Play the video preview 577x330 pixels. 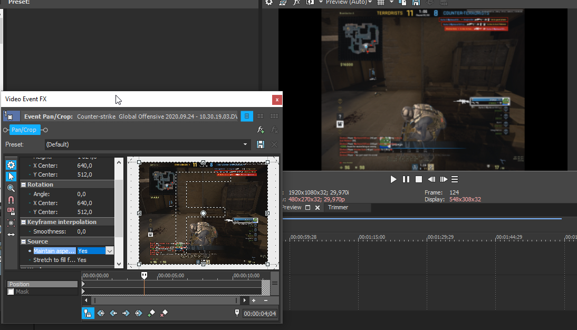click(393, 179)
